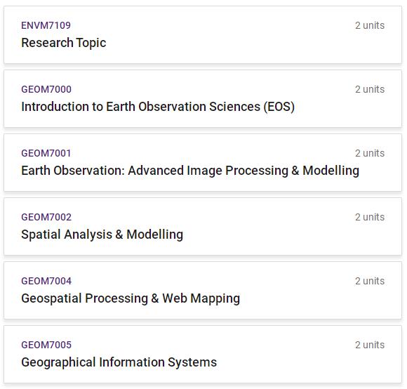Open the ENVM7109 course code link
The height and width of the screenshot is (389, 407).
point(46,25)
